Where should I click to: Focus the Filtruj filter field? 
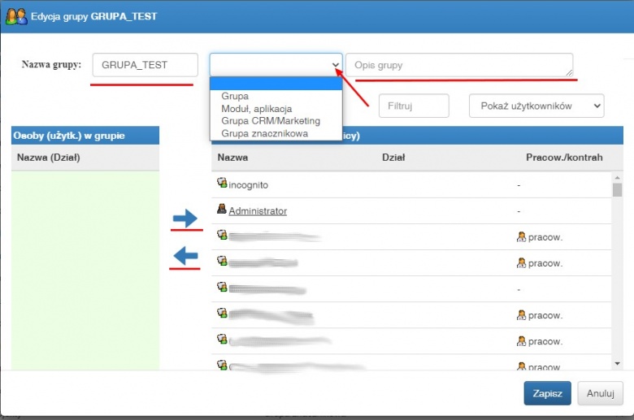414,106
